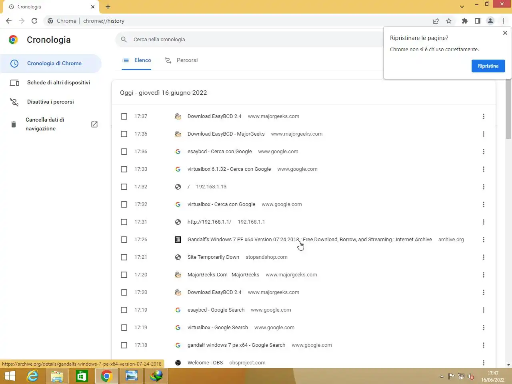
Task: Open actions menu for 17:37 Download EasyBCD 2.4
Action: point(483,116)
